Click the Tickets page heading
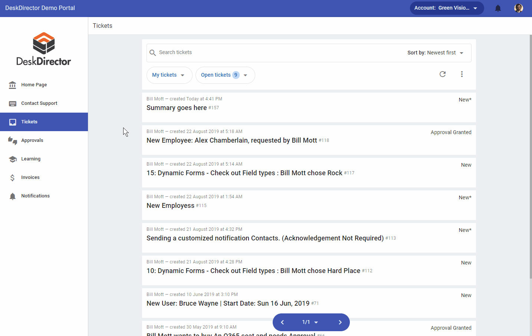The image size is (532, 336). 102,26
